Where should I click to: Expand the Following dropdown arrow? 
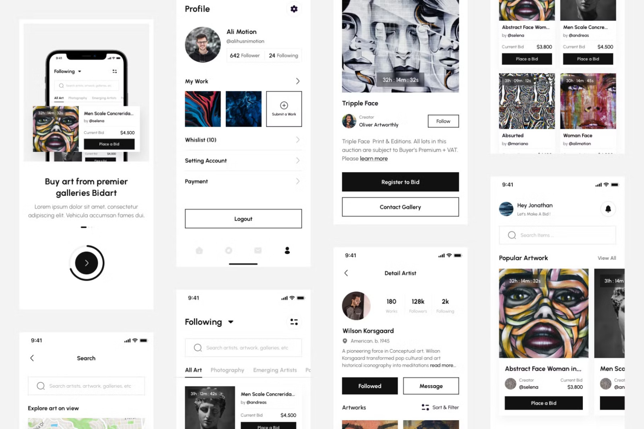coord(231,322)
